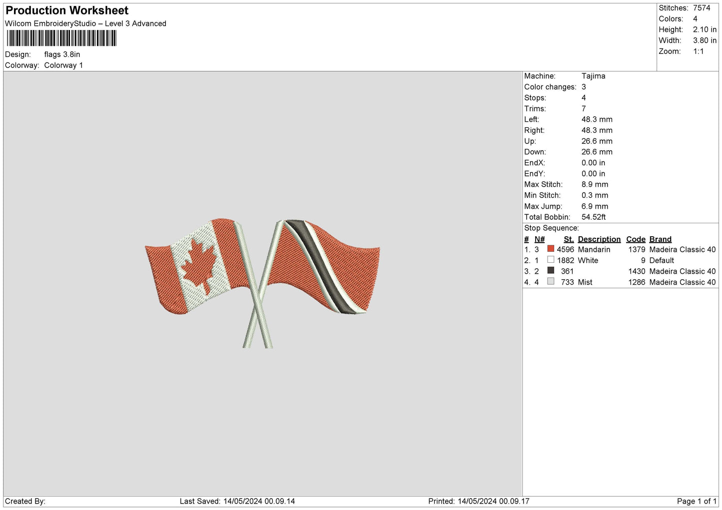Click the barcode under the title
722x510 pixels.
point(61,38)
